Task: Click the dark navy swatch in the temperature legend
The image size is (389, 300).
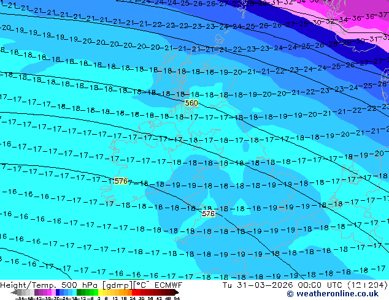Action: (x=58, y=292)
